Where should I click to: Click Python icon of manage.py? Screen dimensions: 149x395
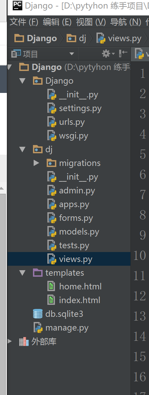38,328
